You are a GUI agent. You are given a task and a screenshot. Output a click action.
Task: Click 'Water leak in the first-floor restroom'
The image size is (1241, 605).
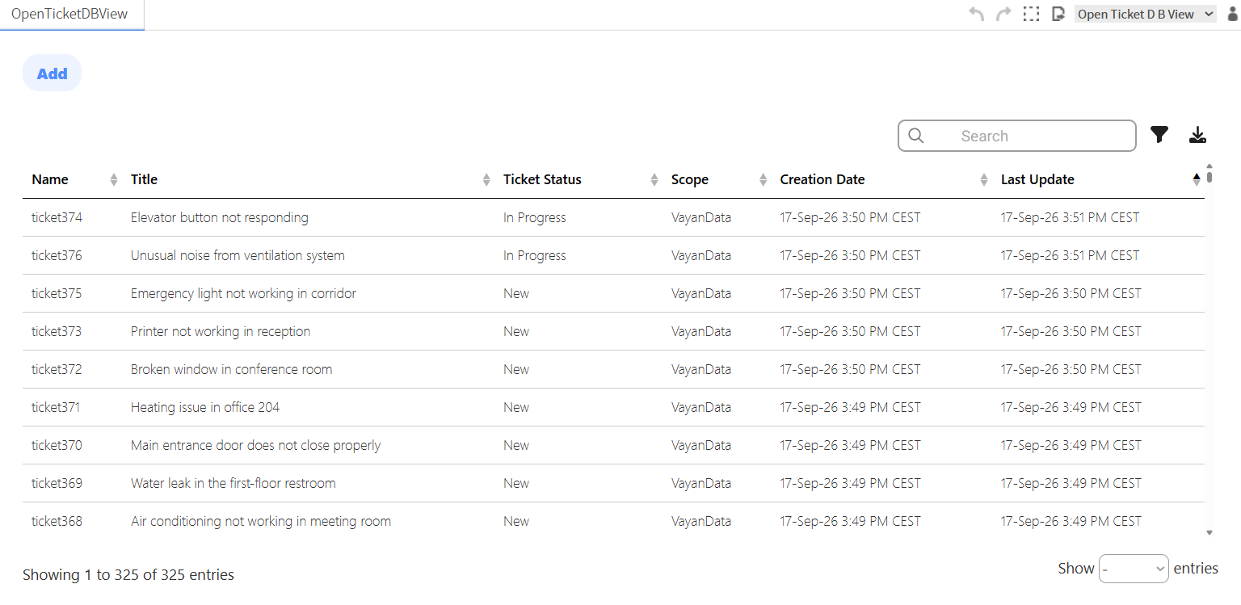point(233,483)
